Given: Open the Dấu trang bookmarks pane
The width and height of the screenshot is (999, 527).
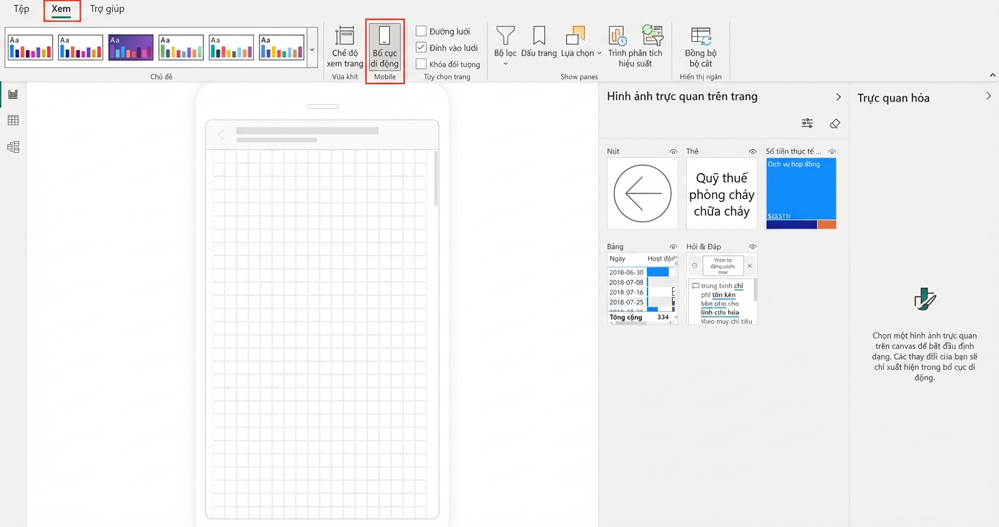Looking at the screenshot, I should coord(539,42).
